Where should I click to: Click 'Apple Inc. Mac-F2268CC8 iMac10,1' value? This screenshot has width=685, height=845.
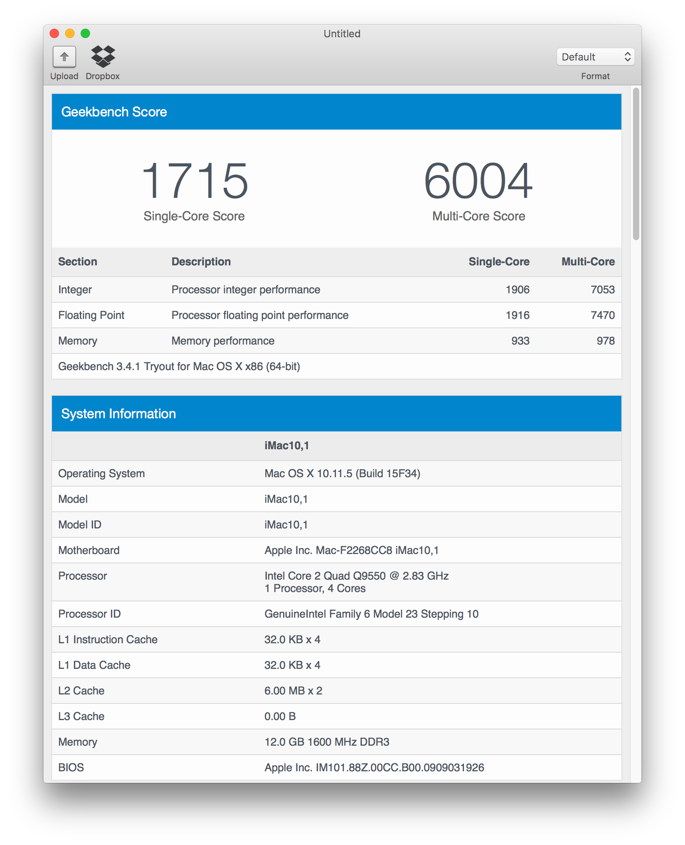coord(351,550)
